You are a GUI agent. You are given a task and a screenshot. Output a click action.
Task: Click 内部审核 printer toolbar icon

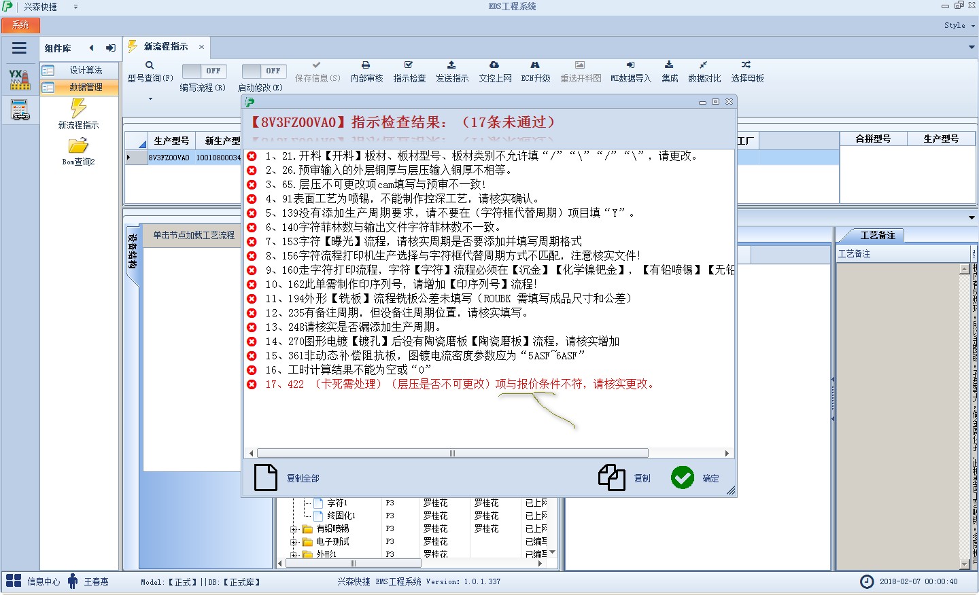(366, 65)
